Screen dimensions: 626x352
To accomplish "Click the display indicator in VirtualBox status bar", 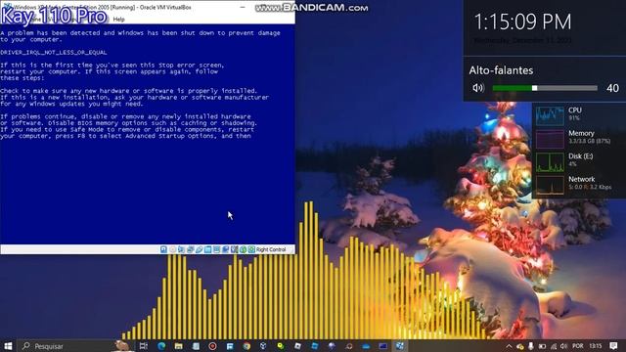I will point(216,249).
